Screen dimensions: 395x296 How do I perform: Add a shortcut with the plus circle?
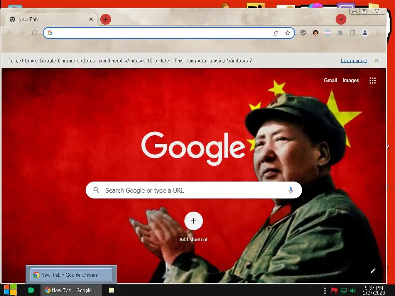pos(194,221)
